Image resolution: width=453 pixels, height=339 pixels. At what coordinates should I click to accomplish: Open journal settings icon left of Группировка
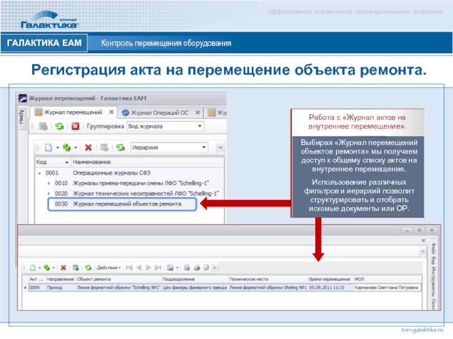click(44, 126)
